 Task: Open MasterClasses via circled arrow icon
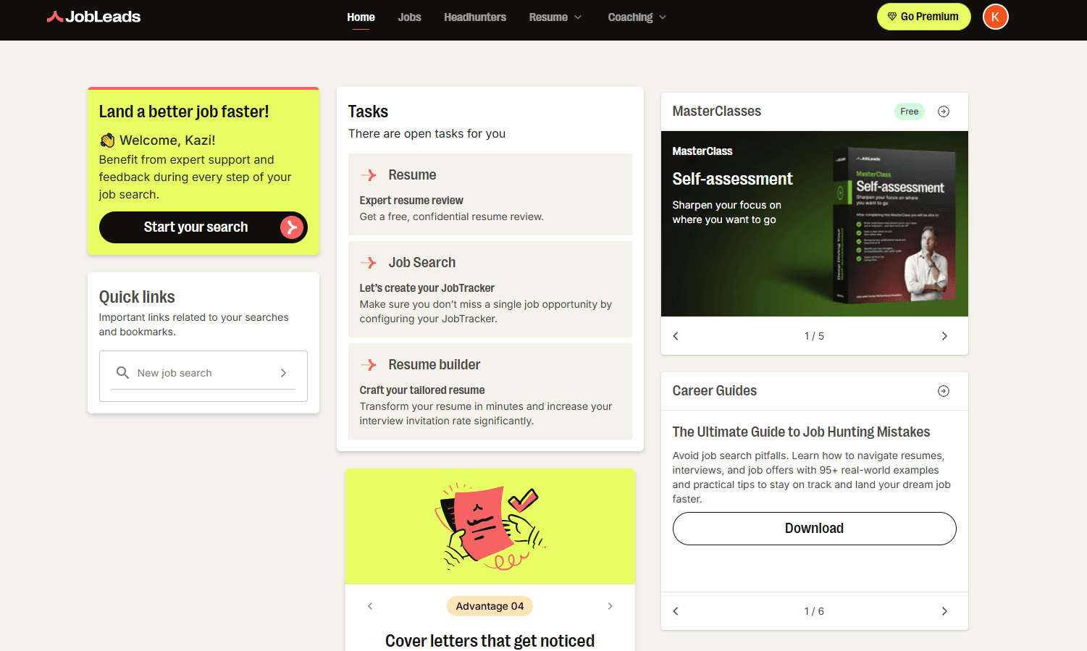(x=944, y=112)
